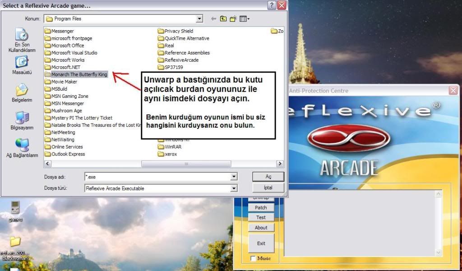Select the Microsoft Visual Studio folder
Viewport: 462px width, 271px height.
[x=71, y=53]
